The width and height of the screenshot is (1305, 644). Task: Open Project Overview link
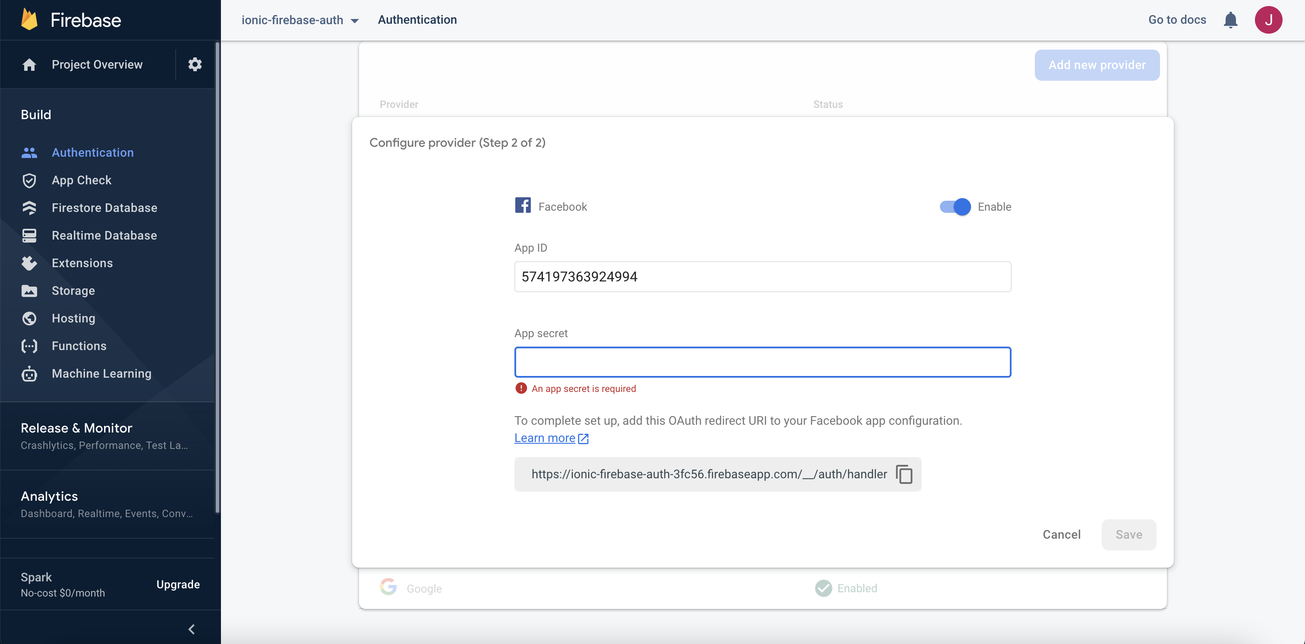point(97,65)
